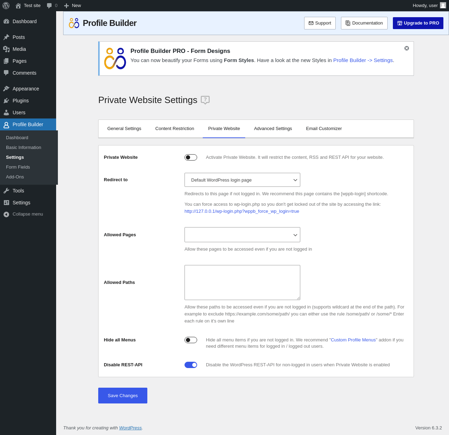Open the Settings item under Profile Builder

(15, 157)
